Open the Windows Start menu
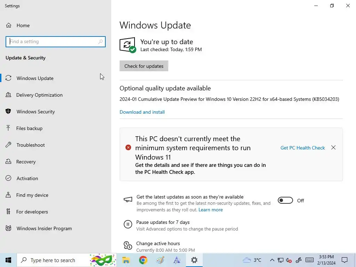Viewport: 356px width, 267px height. (8, 260)
